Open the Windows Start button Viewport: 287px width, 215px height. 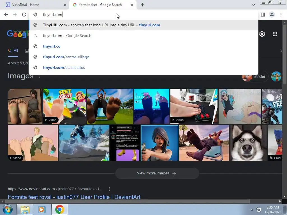[8, 209]
